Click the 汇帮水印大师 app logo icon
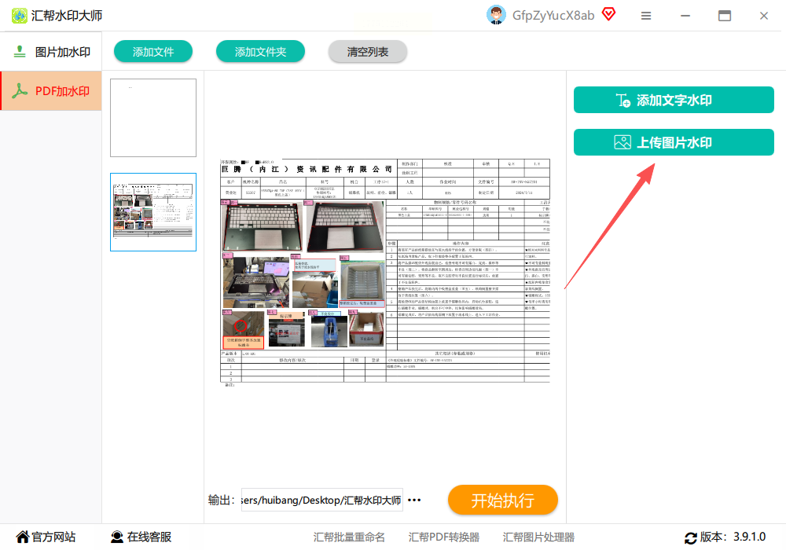The height and width of the screenshot is (550, 786). click(20, 16)
